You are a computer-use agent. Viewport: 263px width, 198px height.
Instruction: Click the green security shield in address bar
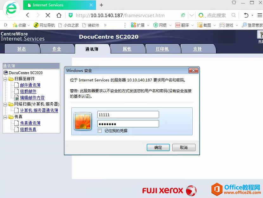71,15
